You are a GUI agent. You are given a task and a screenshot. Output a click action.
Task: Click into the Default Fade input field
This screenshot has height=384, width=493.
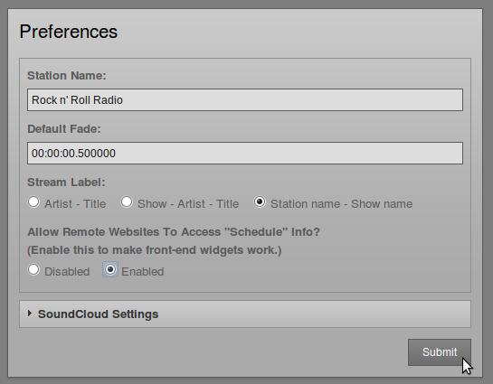245,154
